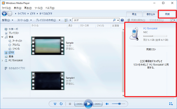Open the 再生 menu
The image size is (177, 109).
pyautogui.click(x=28, y=8)
